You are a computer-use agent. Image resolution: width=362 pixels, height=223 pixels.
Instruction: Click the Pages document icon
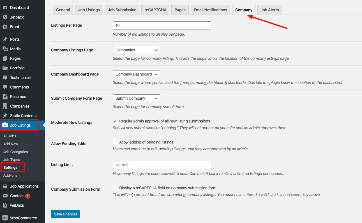pos(5,58)
